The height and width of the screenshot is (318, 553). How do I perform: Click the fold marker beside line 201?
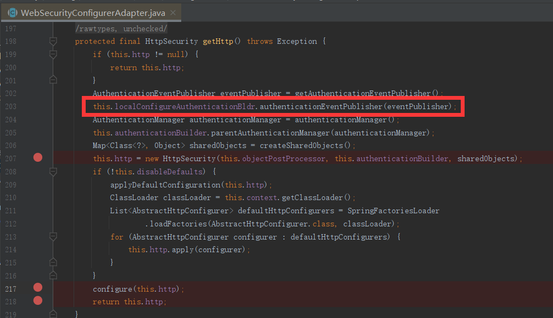(53, 79)
